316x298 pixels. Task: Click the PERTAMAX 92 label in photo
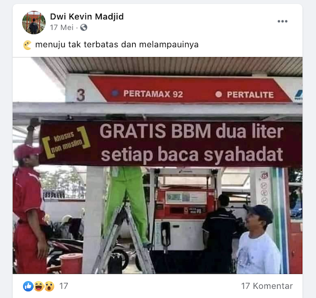point(153,94)
